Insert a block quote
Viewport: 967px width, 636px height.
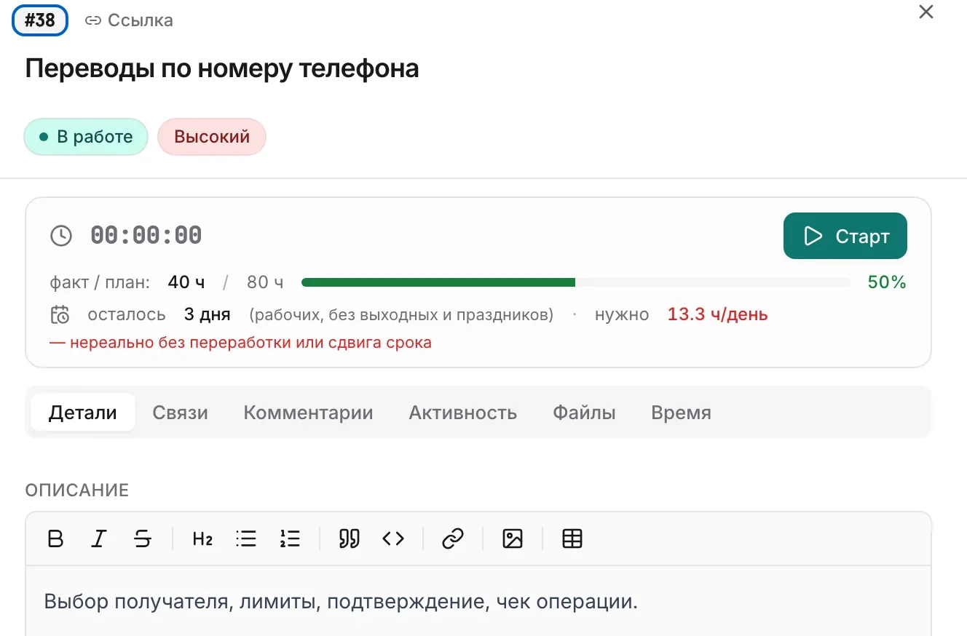tap(350, 538)
